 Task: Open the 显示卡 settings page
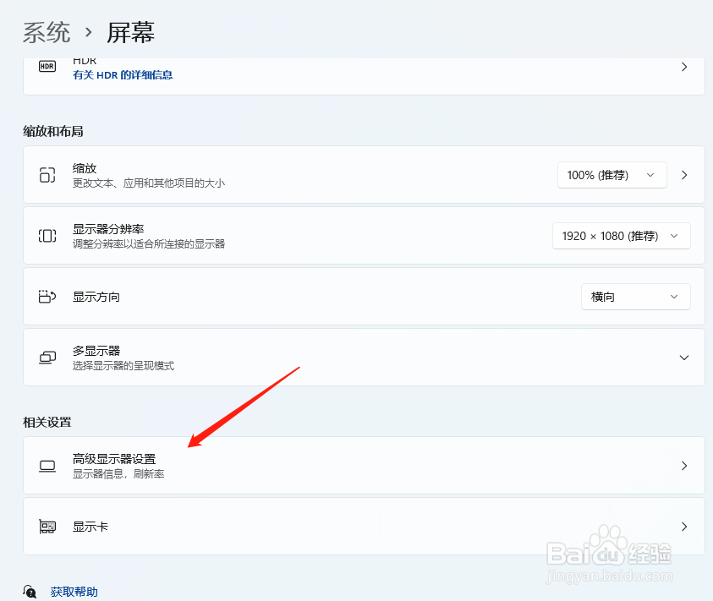pos(684,526)
